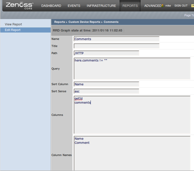This screenshot has height=171, width=194.
Task: Select the Reports tab
Action: pos(130,6)
